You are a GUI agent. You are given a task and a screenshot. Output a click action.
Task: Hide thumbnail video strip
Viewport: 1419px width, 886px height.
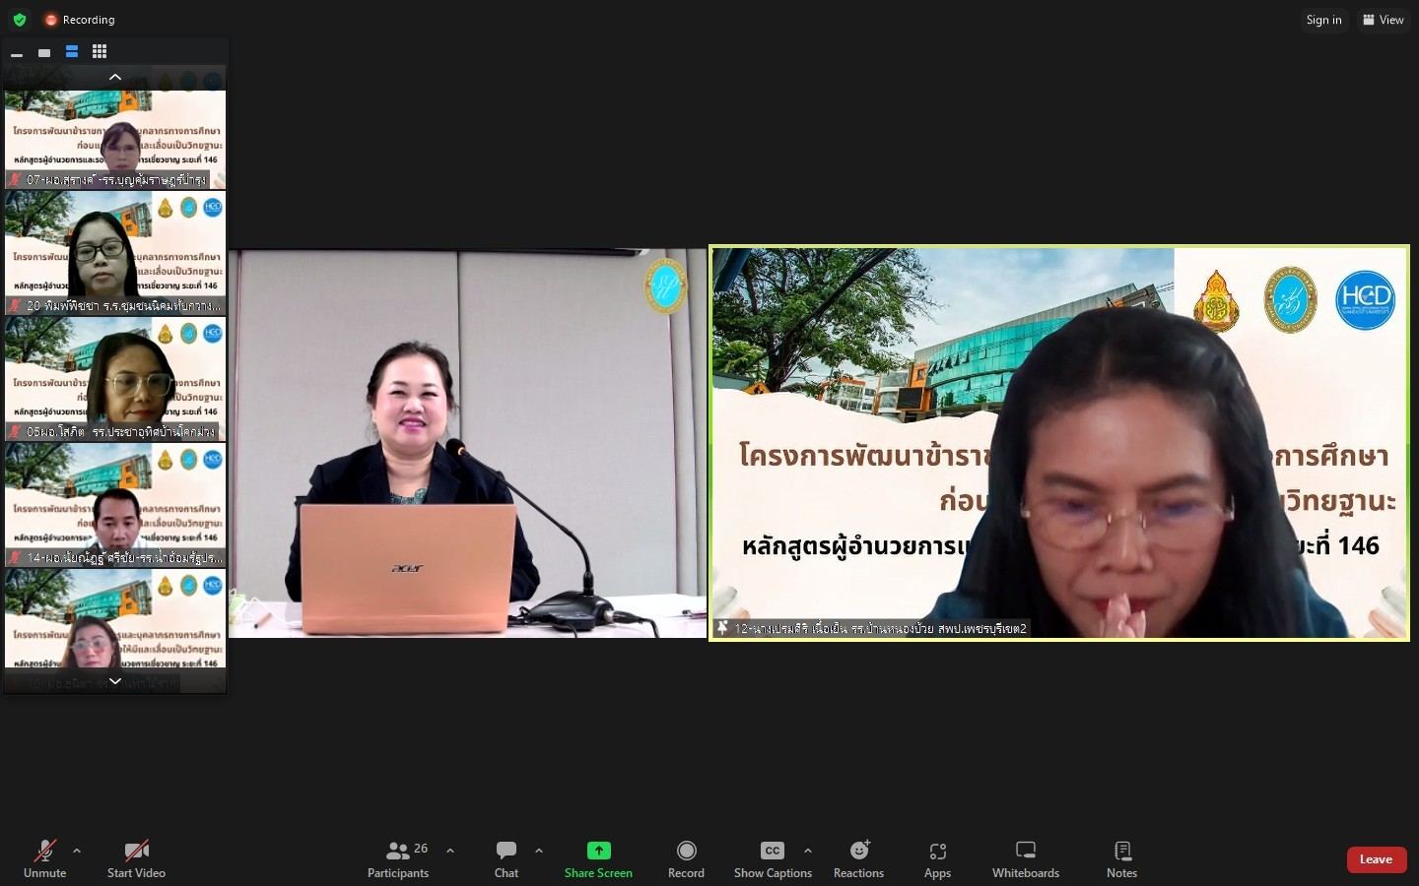pos(17,52)
